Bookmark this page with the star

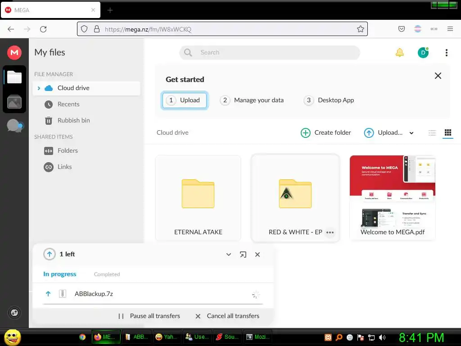(361, 29)
